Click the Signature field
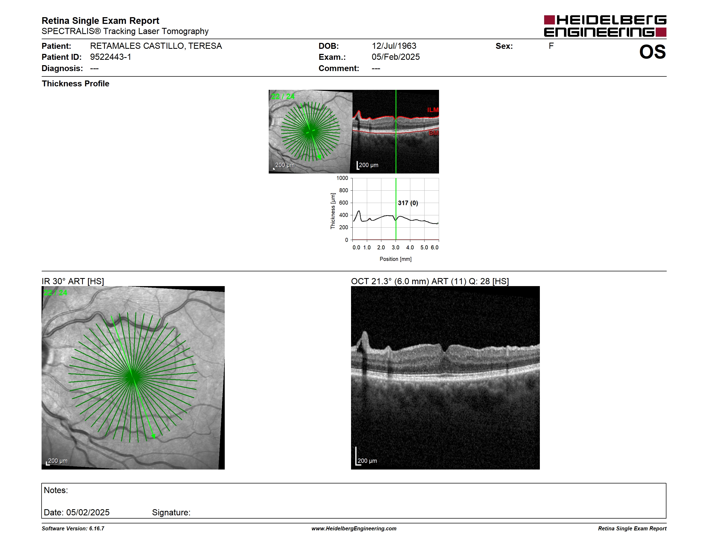 coord(171,513)
